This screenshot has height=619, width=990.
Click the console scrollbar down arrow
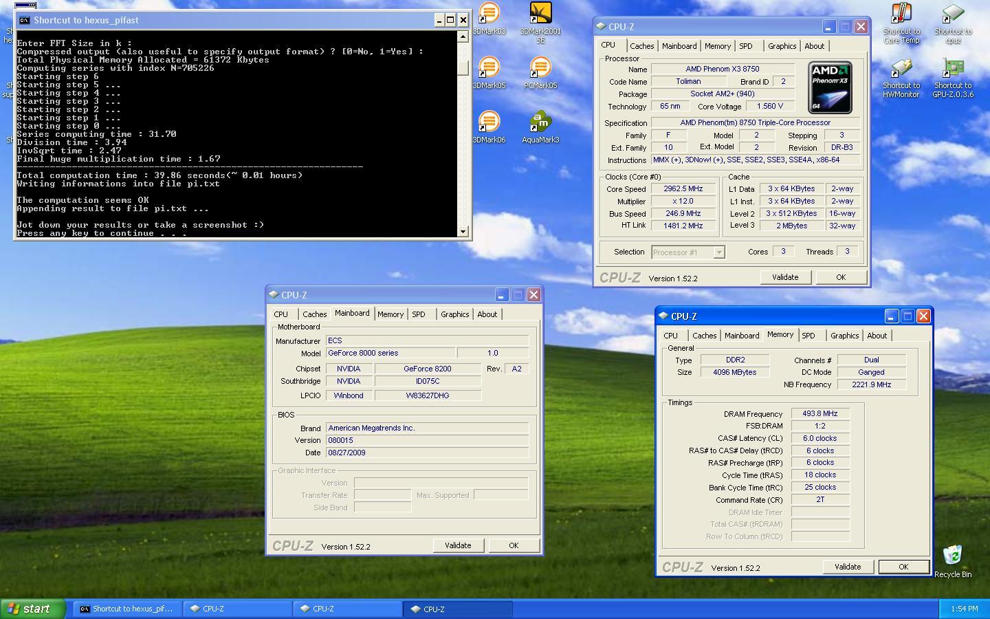click(463, 232)
